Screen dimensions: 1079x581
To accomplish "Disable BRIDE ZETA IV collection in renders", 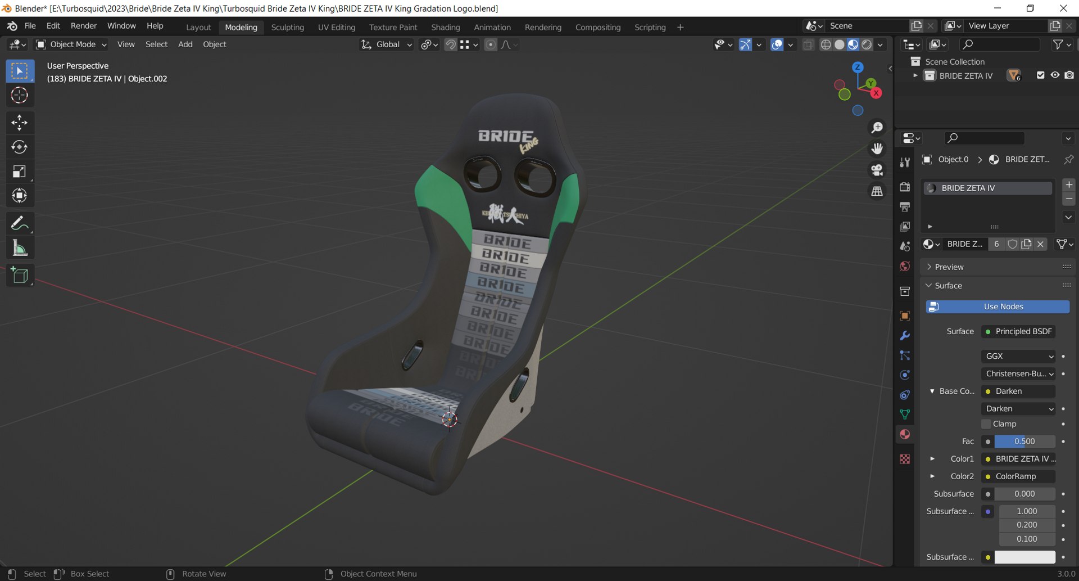I will pos(1069,75).
